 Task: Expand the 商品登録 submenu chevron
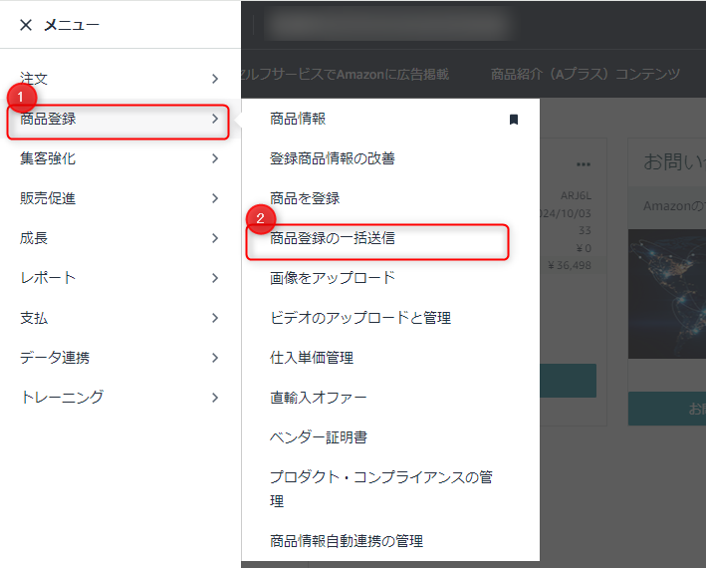(x=215, y=119)
